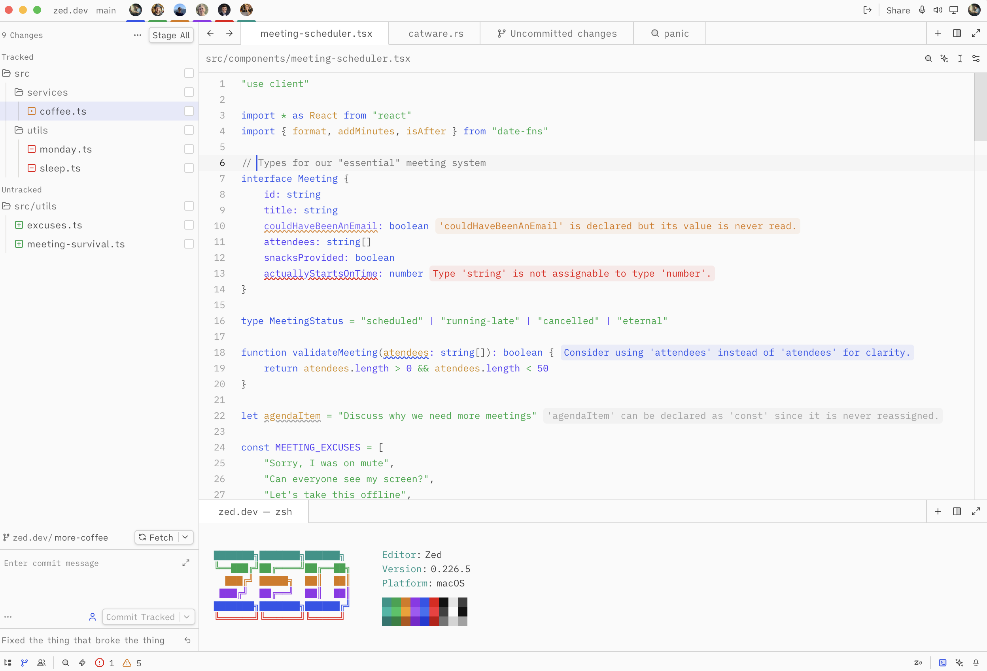The image size is (987, 671).
Task: Click the microphone icon in title bar
Action: tap(922, 10)
